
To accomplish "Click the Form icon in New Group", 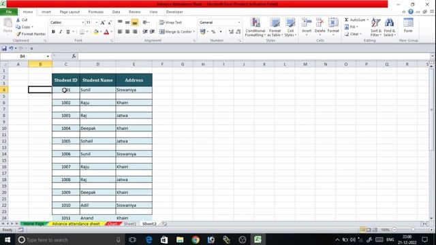I will [x=408, y=22].
